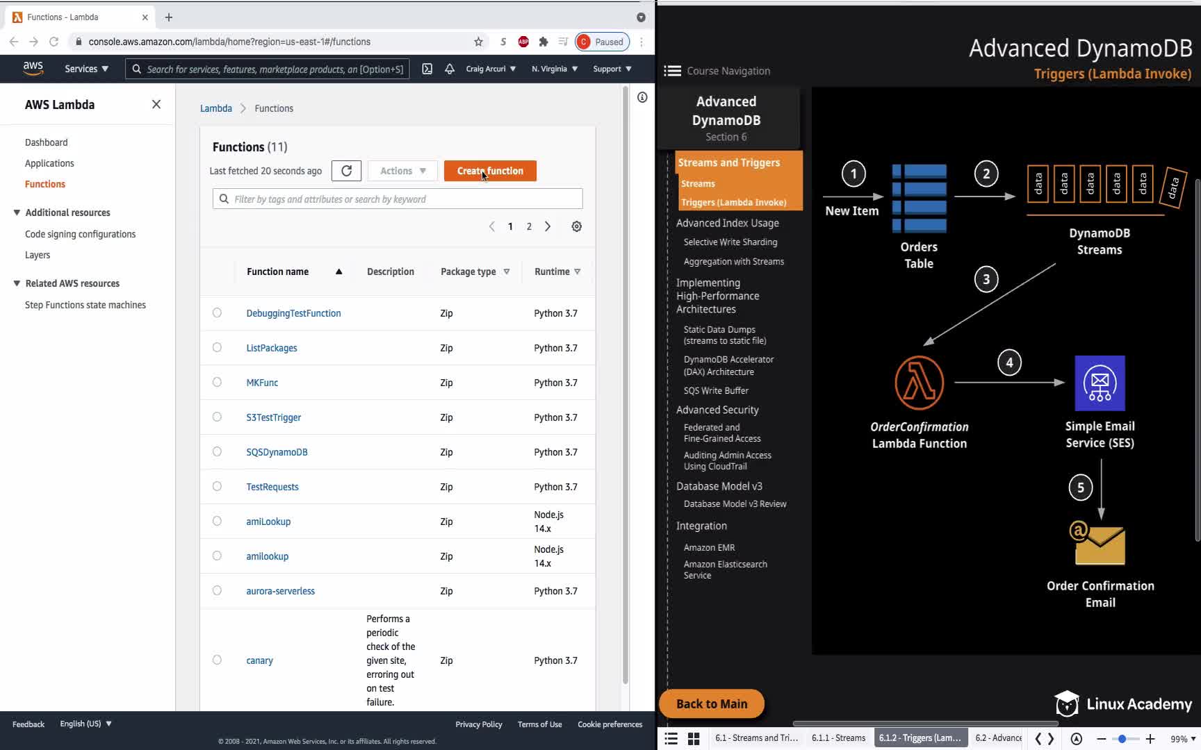Bookmark this page with the star icon
The height and width of the screenshot is (750, 1201).
[x=478, y=42]
